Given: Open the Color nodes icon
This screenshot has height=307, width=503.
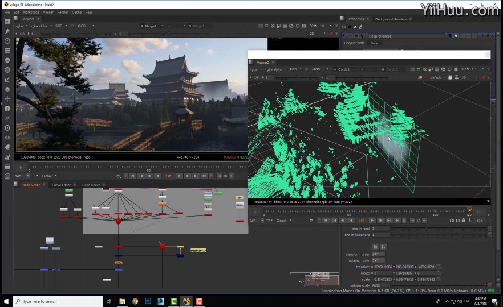Looking at the screenshot, I should pyautogui.click(x=7, y=60).
